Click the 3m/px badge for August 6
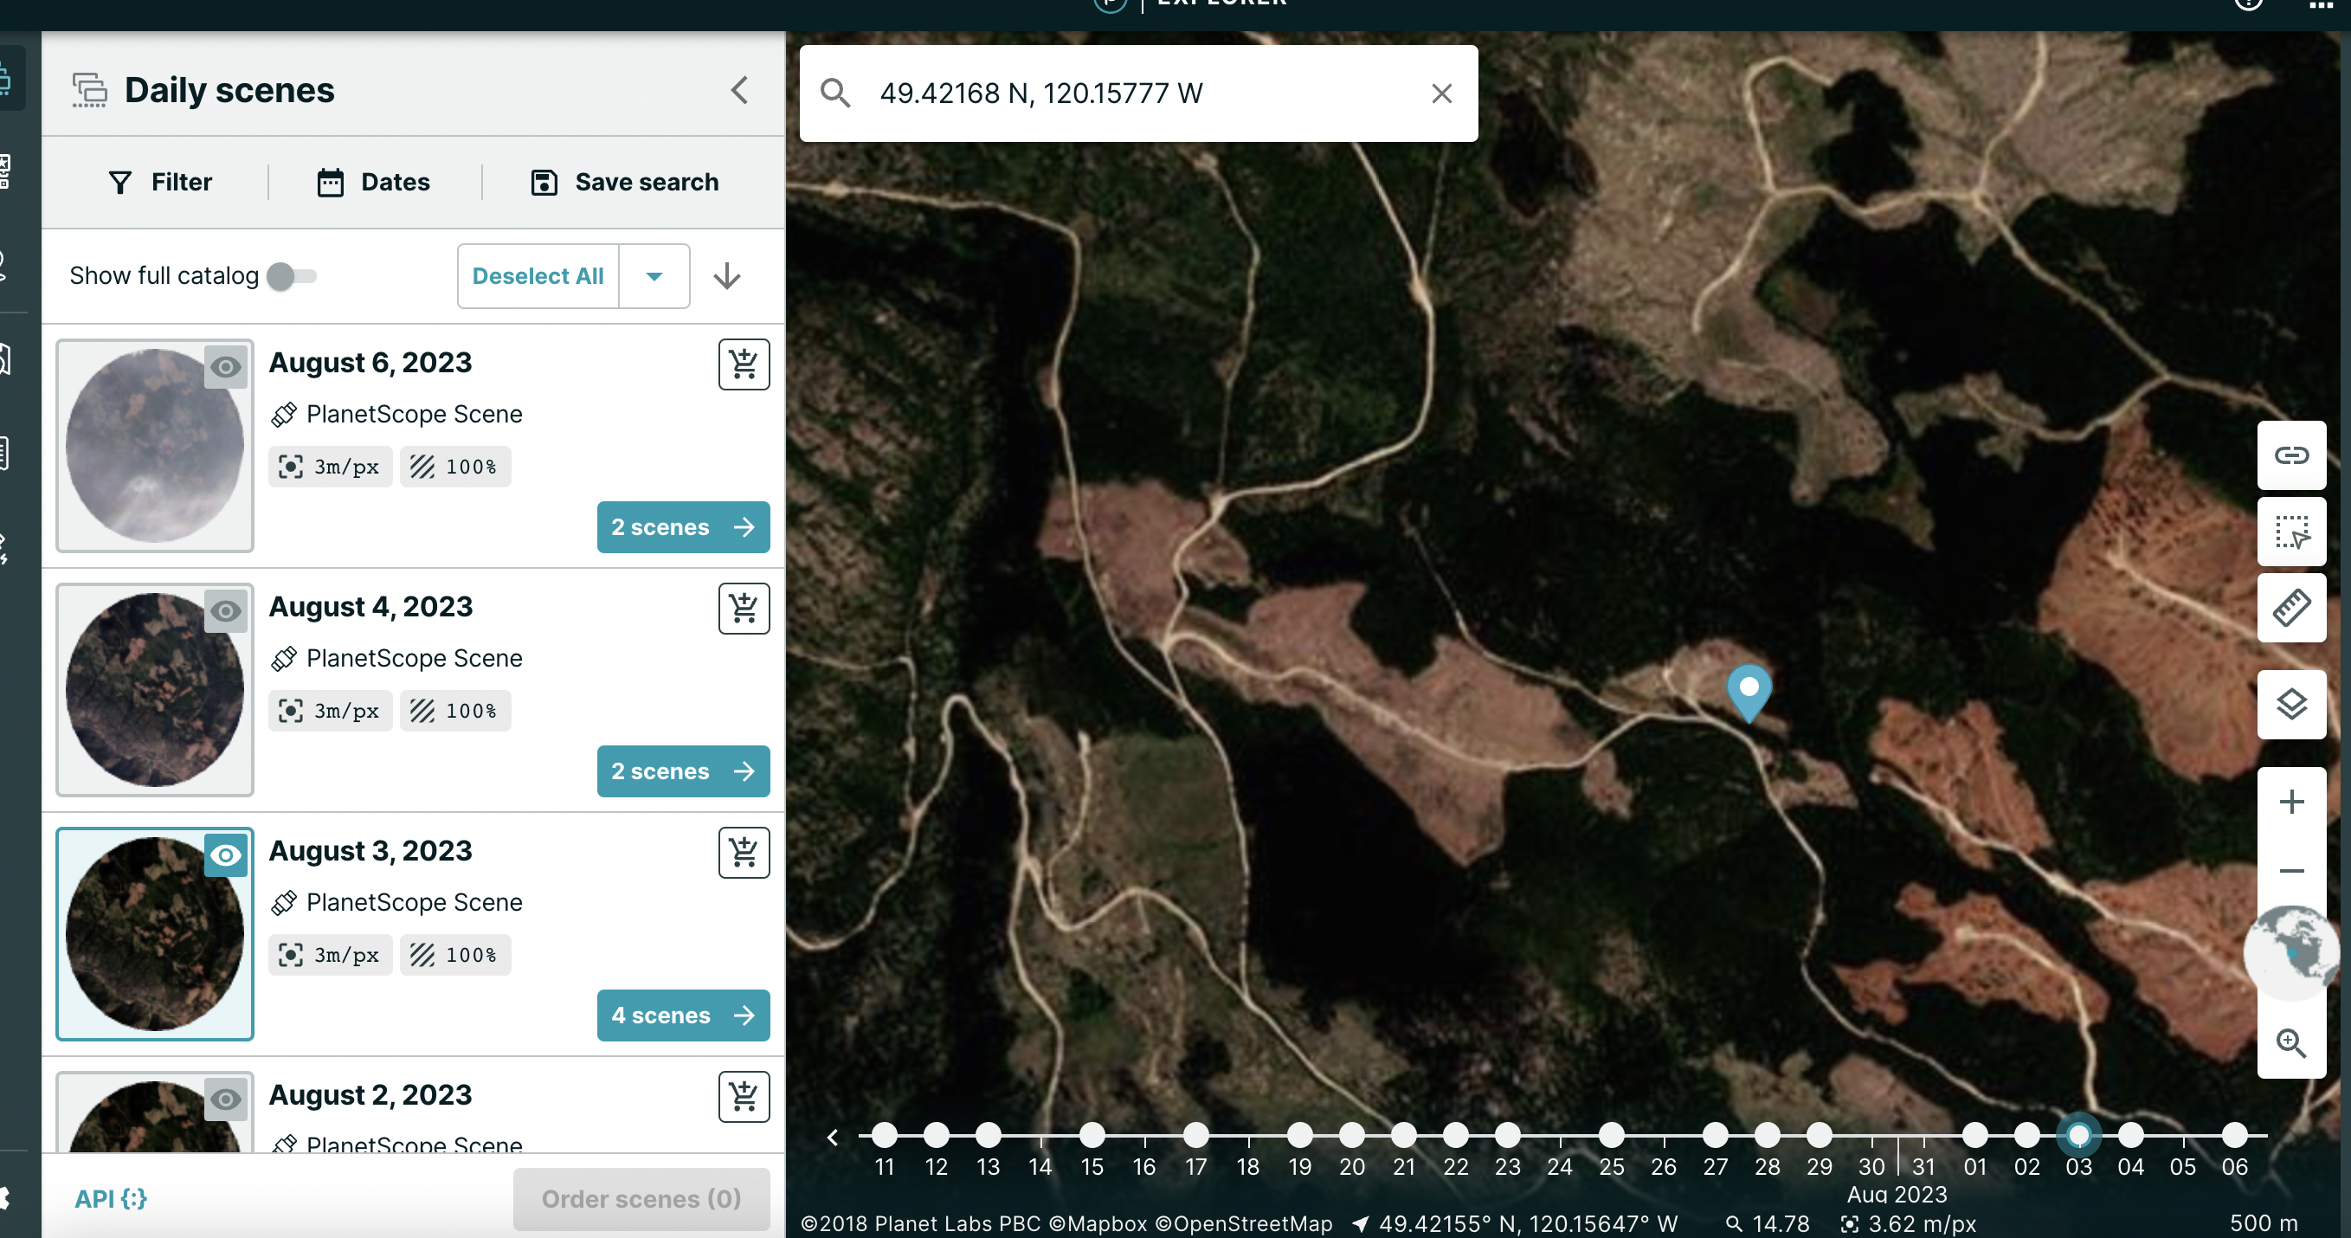 point(331,467)
